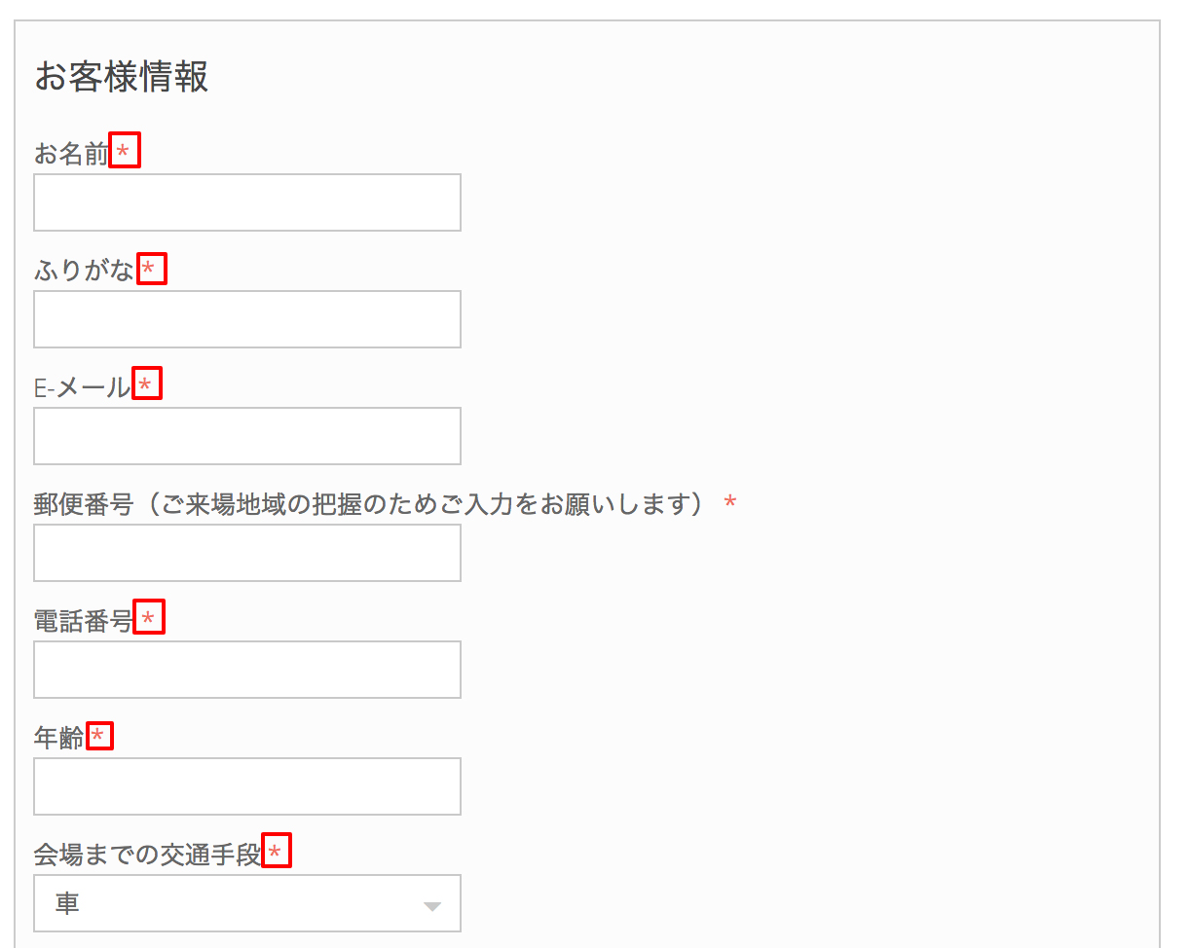
Task: Click into the E-メール input field
Action: click(x=247, y=436)
